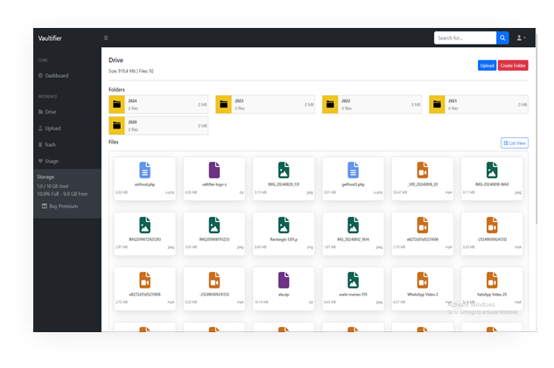
Task: Select the image icon of MG_20240812_1614
Action: click(x=353, y=226)
